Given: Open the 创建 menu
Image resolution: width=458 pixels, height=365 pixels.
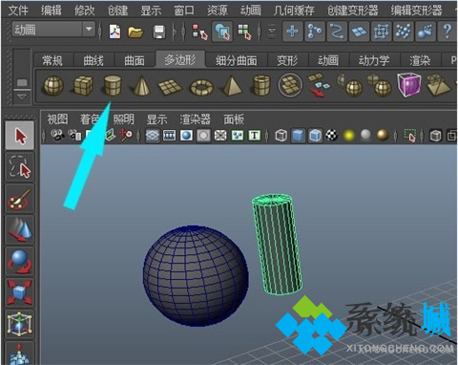Looking at the screenshot, I should point(117,11).
